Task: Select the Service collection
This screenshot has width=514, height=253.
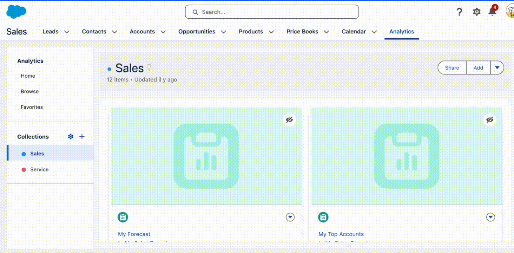Action: [50, 169]
